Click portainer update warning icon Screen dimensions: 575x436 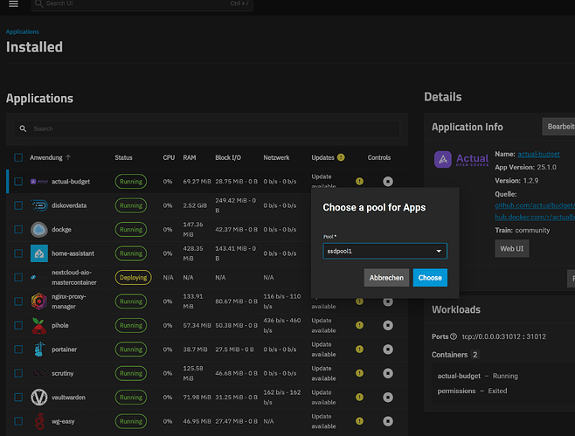pyautogui.click(x=359, y=349)
